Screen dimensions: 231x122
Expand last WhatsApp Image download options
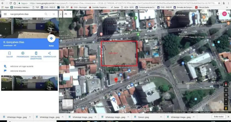coord(194,117)
